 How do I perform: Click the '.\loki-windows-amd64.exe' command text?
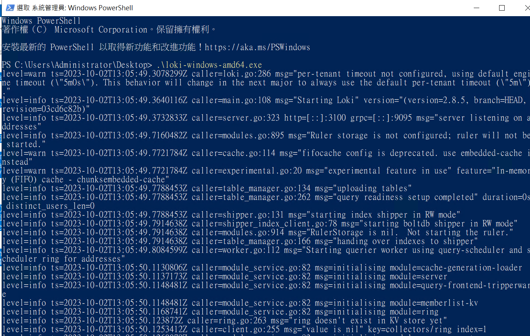pos(209,65)
